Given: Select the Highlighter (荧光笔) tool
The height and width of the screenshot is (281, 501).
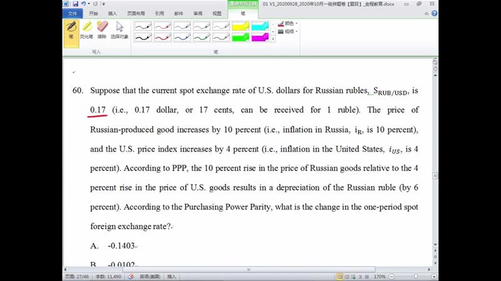Looking at the screenshot, I should pyautogui.click(x=86, y=29).
